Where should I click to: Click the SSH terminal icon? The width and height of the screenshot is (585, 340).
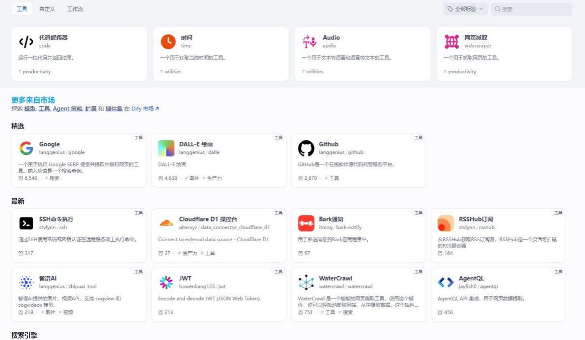click(x=26, y=223)
